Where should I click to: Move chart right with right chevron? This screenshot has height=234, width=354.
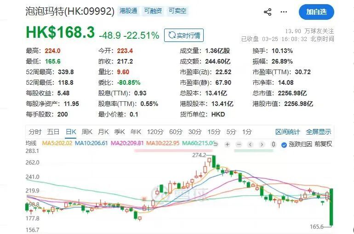(262, 144)
